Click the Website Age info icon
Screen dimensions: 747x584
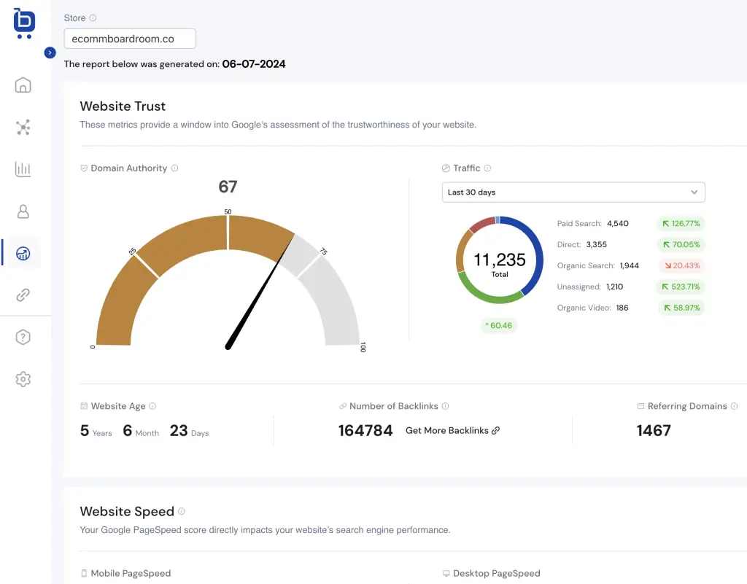(x=152, y=406)
